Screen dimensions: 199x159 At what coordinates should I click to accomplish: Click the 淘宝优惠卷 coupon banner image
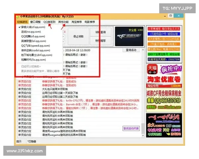coord(164,79)
